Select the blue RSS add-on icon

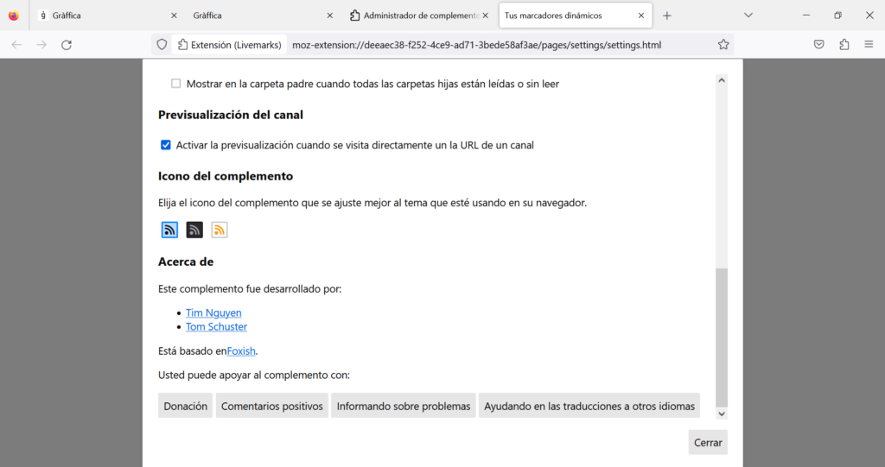click(169, 230)
